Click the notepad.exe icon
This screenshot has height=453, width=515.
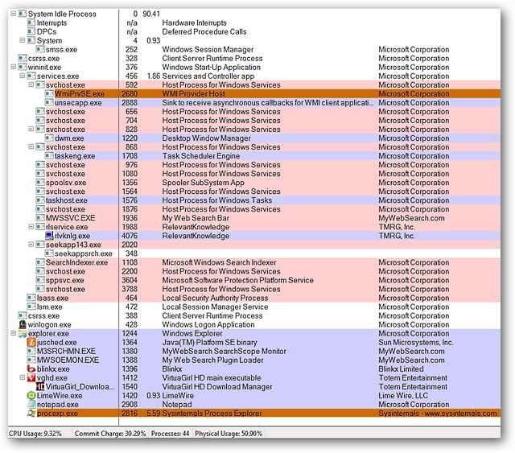click(x=31, y=405)
